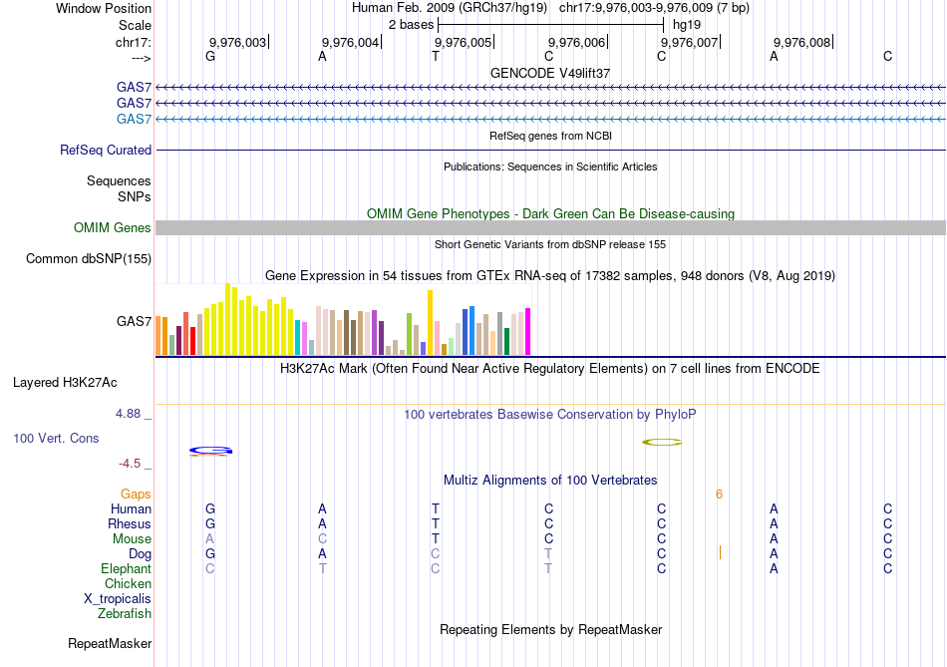Click the dark blue RefSeq Curated intron line
Viewport: 947px width, 667px height.
(x=550, y=150)
